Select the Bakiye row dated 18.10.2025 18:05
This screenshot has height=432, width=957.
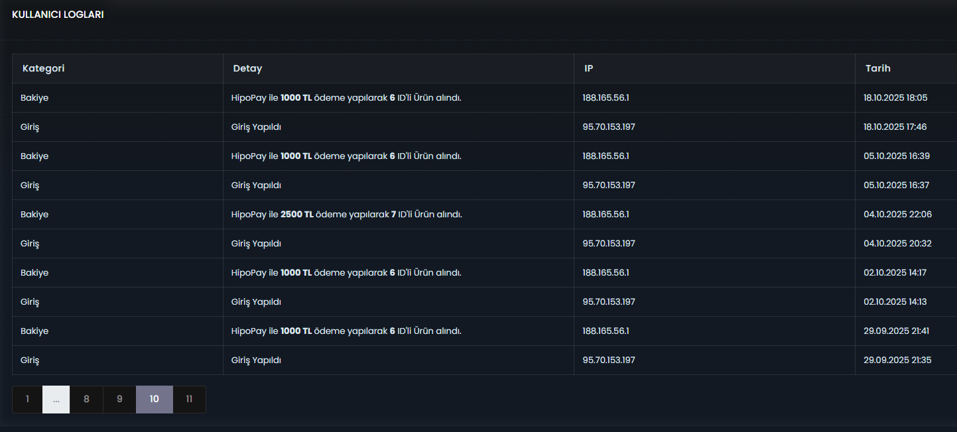484,97
